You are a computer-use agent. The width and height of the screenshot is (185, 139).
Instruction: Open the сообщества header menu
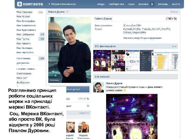coord(116,4)
